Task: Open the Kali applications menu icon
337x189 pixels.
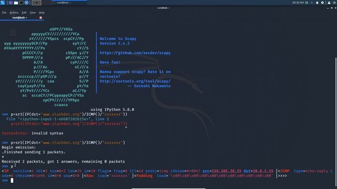Action: click(3, 3)
